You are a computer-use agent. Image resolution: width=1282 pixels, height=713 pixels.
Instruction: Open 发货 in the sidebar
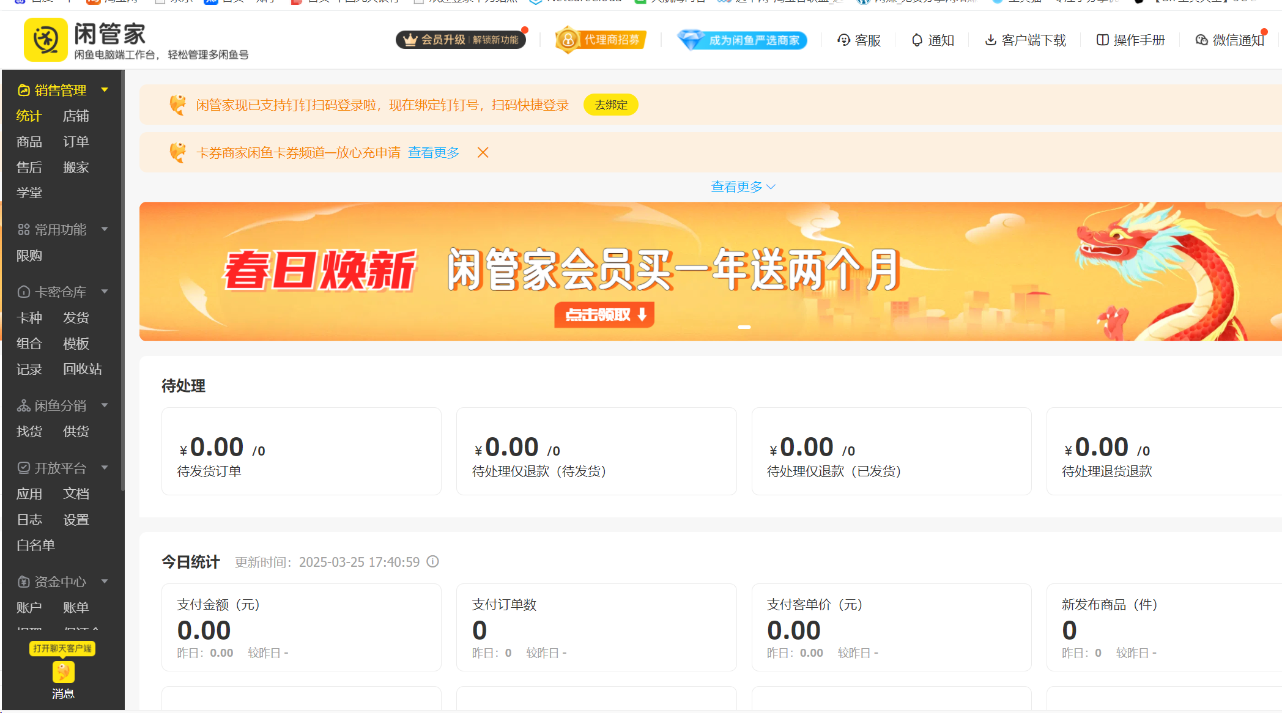(x=76, y=318)
